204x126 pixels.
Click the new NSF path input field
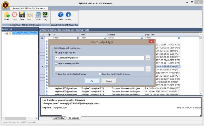pos(100,58)
